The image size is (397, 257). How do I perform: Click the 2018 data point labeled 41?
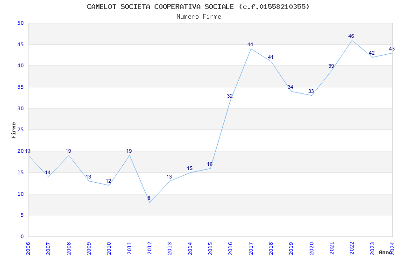coord(270,57)
